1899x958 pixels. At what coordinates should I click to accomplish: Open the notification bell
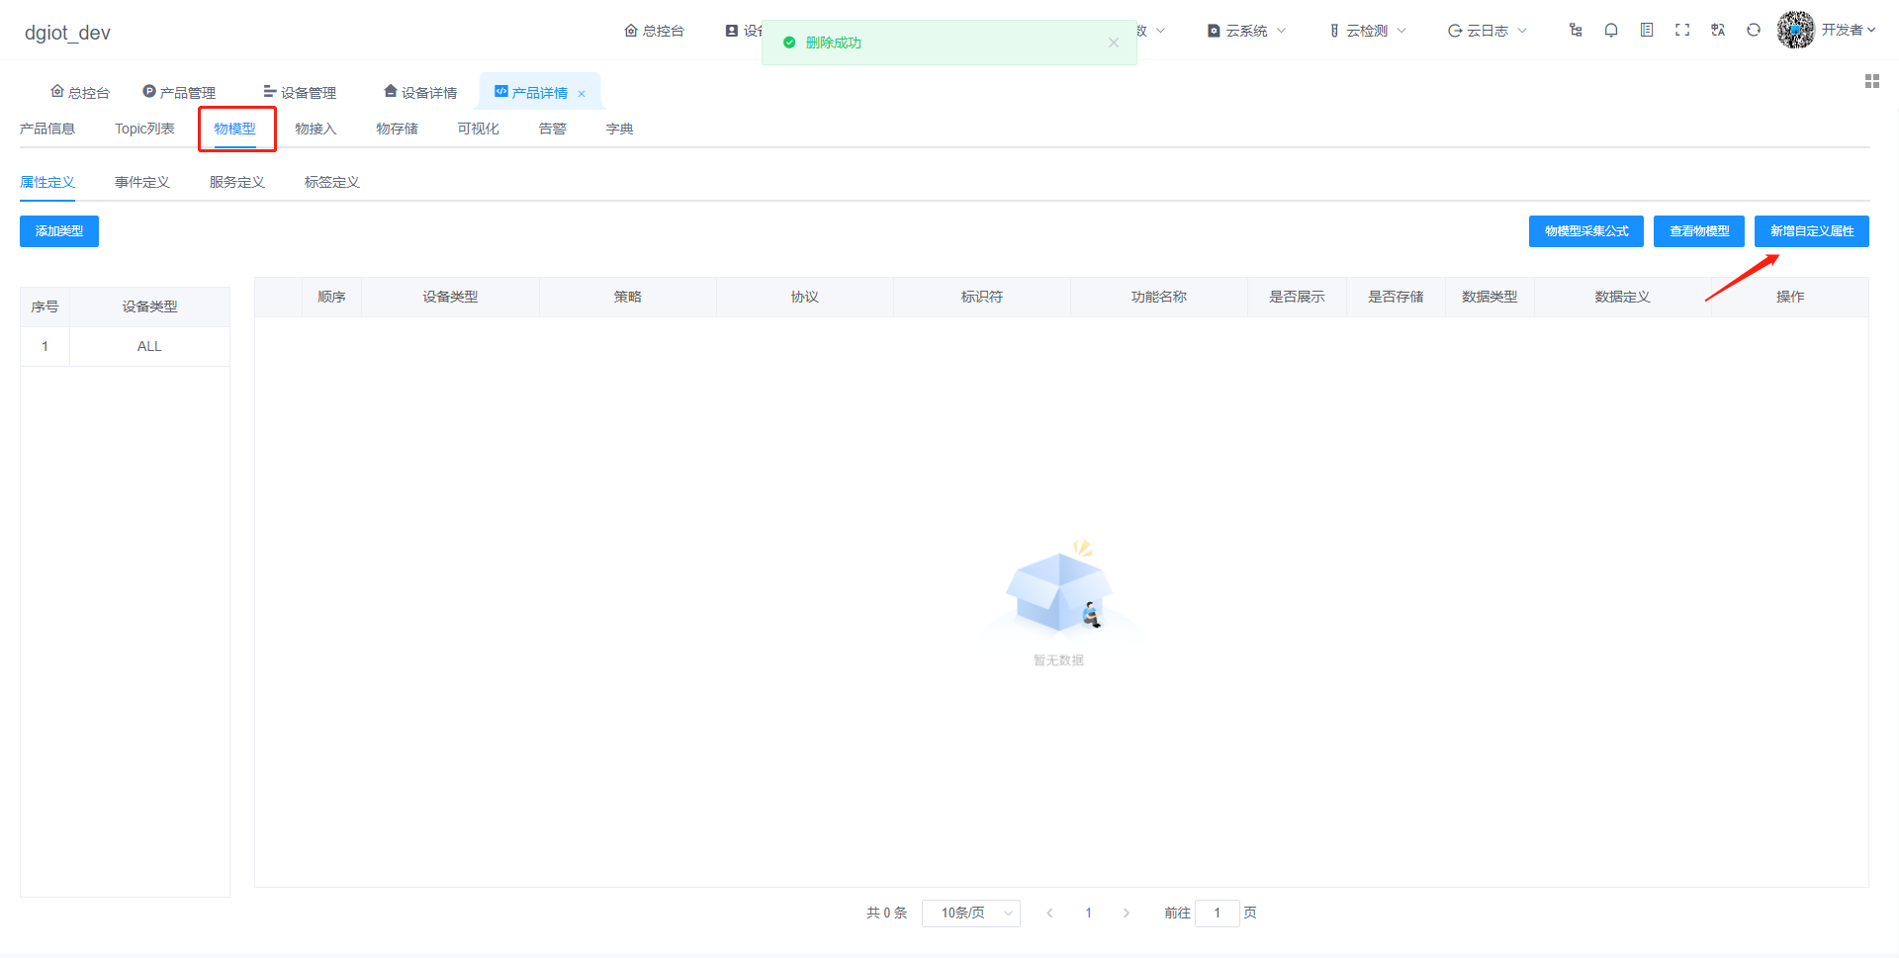[1611, 31]
